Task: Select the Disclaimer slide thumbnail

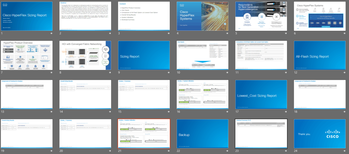Action: click(x=85, y=16)
